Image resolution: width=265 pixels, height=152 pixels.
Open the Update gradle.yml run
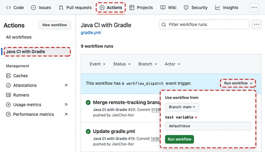tap(114, 132)
